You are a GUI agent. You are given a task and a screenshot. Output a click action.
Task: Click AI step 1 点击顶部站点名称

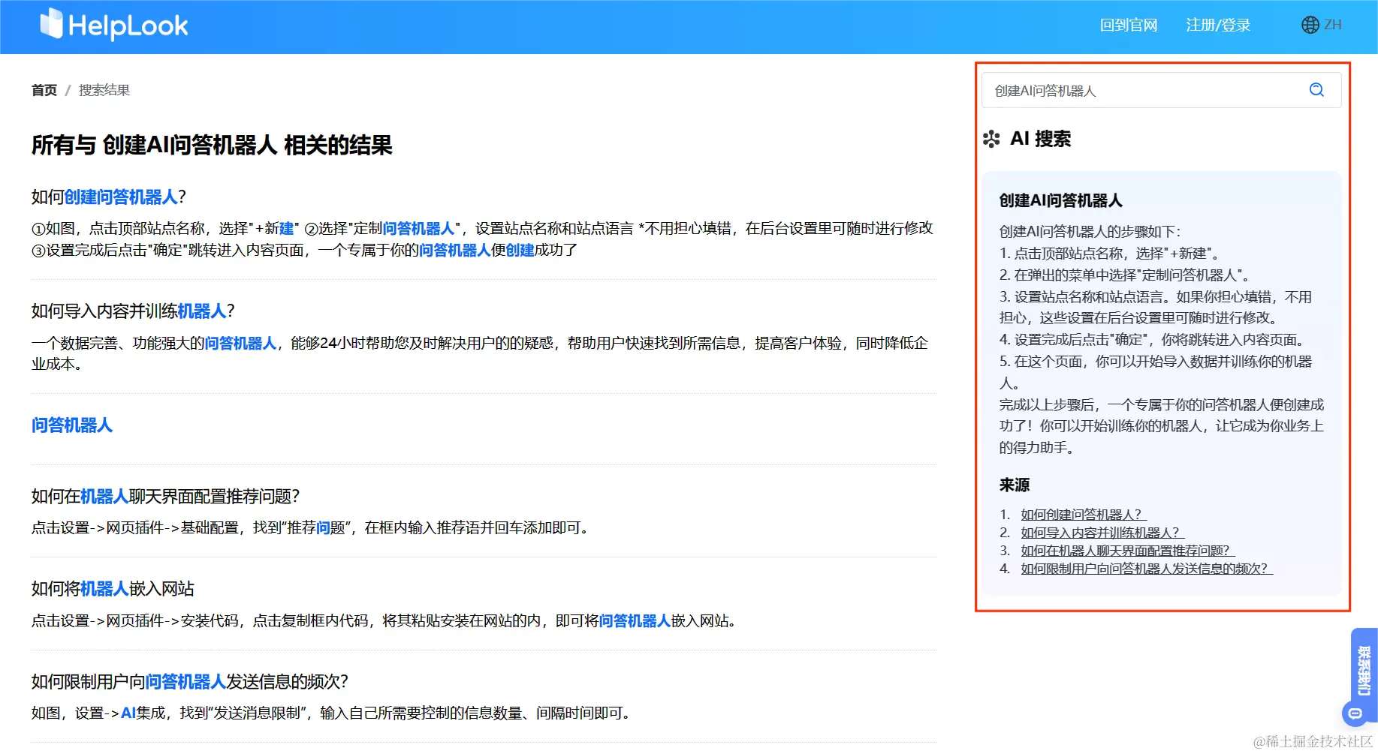coord(1109,254)
